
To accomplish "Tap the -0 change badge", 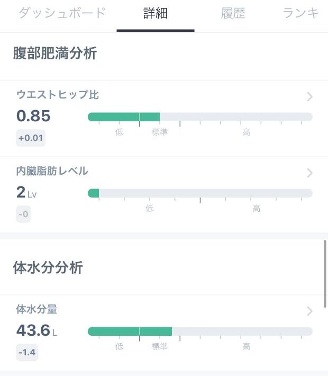I will (x=23, y=214).
